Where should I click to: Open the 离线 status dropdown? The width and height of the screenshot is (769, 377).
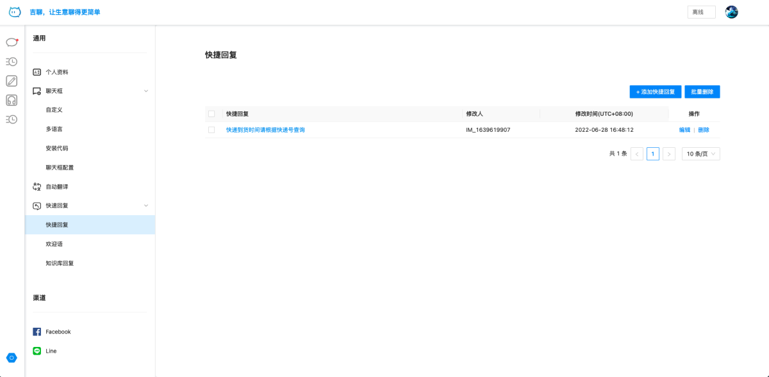point(701,12)
